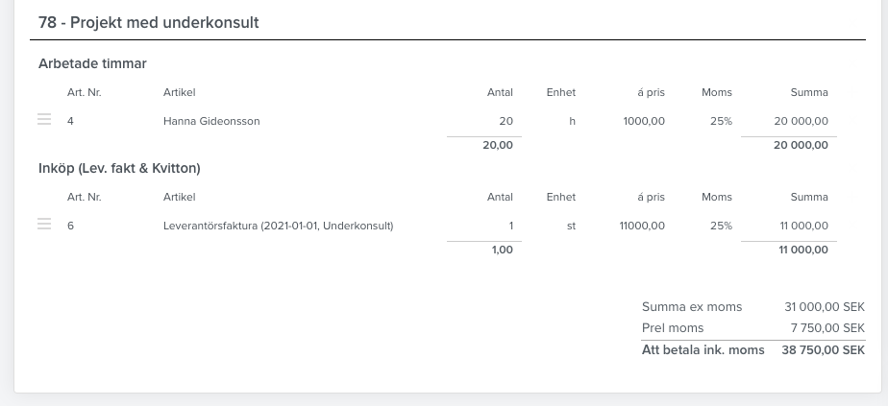Click unit price 1000,00 field
Viewport: 888px width, 406px height.
click(x=644, y=121)
